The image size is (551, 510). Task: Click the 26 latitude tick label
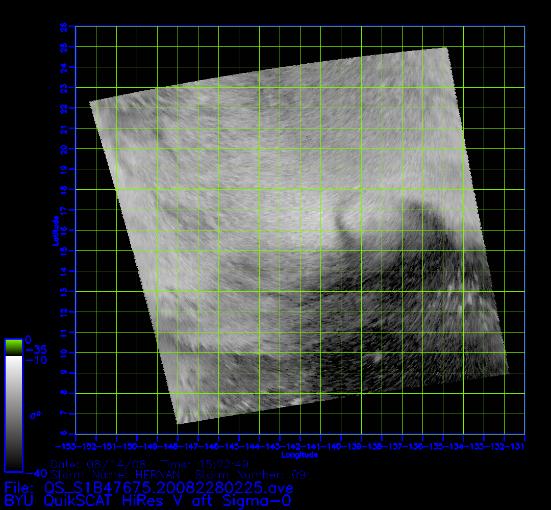point(64,26)
